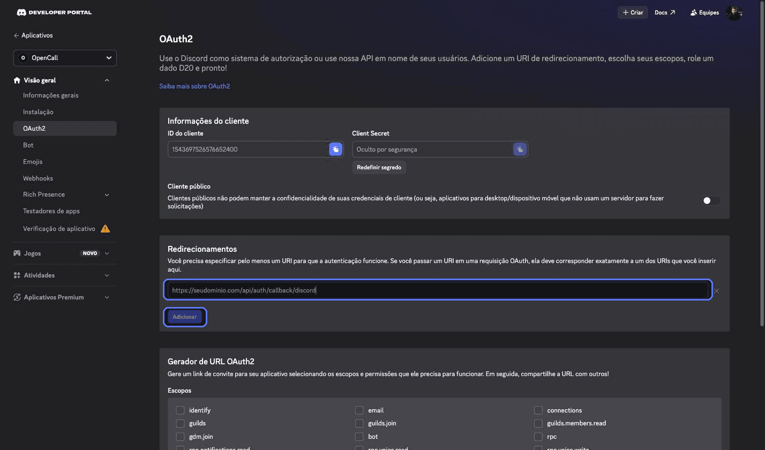Go to Verificação de aplicativo
The width and height of the screenshot is (765, 450).
coord(59,229)
